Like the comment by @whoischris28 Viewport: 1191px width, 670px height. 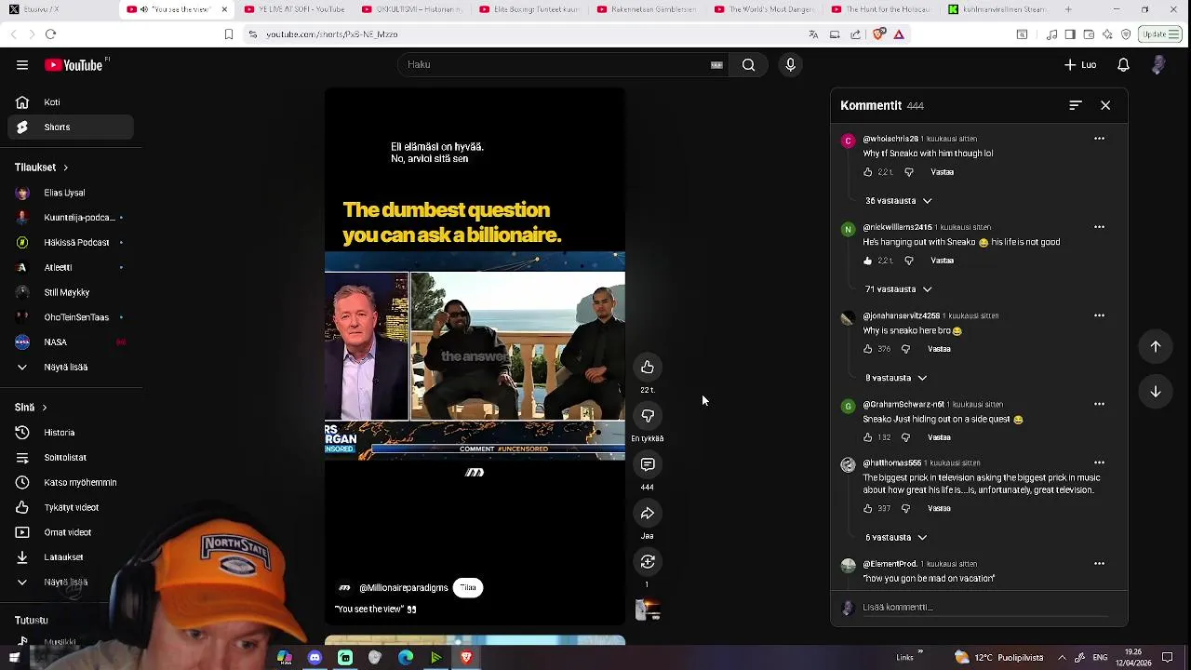(x=868, y=172)
